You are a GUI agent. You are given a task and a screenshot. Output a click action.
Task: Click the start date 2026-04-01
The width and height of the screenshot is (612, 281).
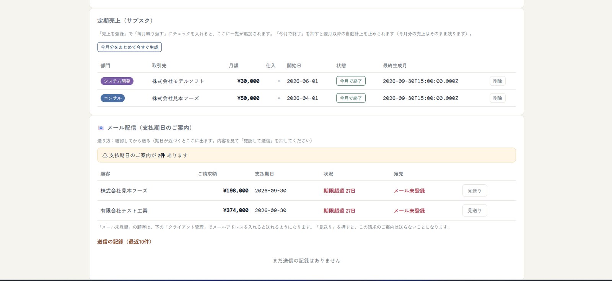303,98
